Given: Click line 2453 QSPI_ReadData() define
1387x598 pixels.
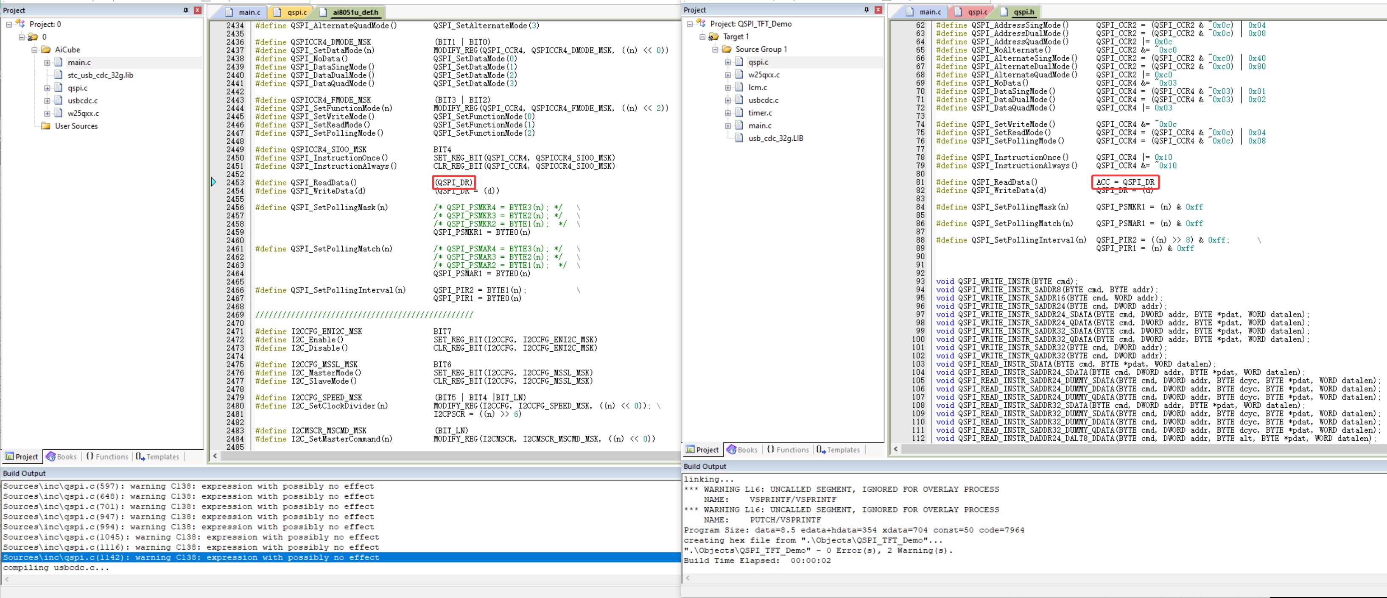Looking at the screenshot, I should tap(364, 183).
